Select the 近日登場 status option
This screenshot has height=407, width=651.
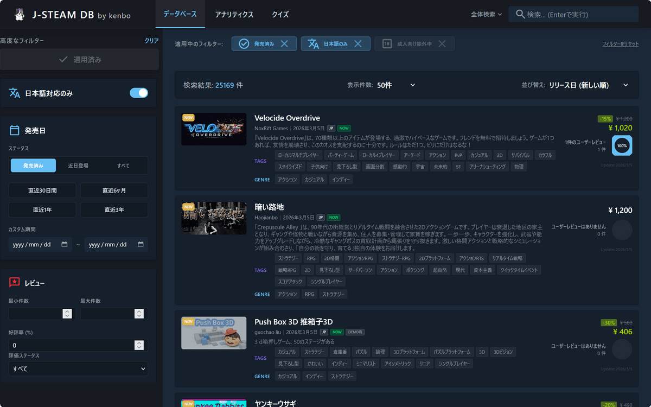click(78, 166)
